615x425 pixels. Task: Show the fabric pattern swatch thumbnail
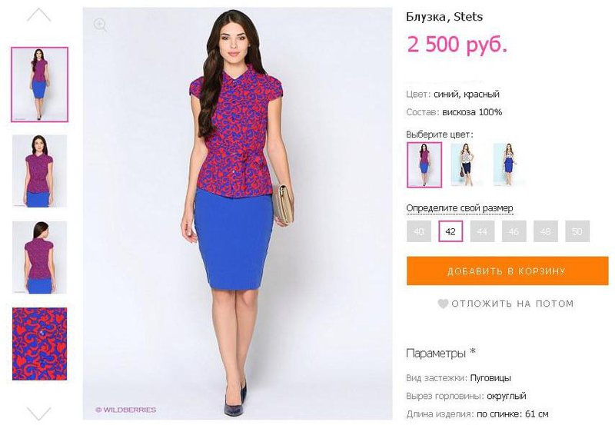40,344
